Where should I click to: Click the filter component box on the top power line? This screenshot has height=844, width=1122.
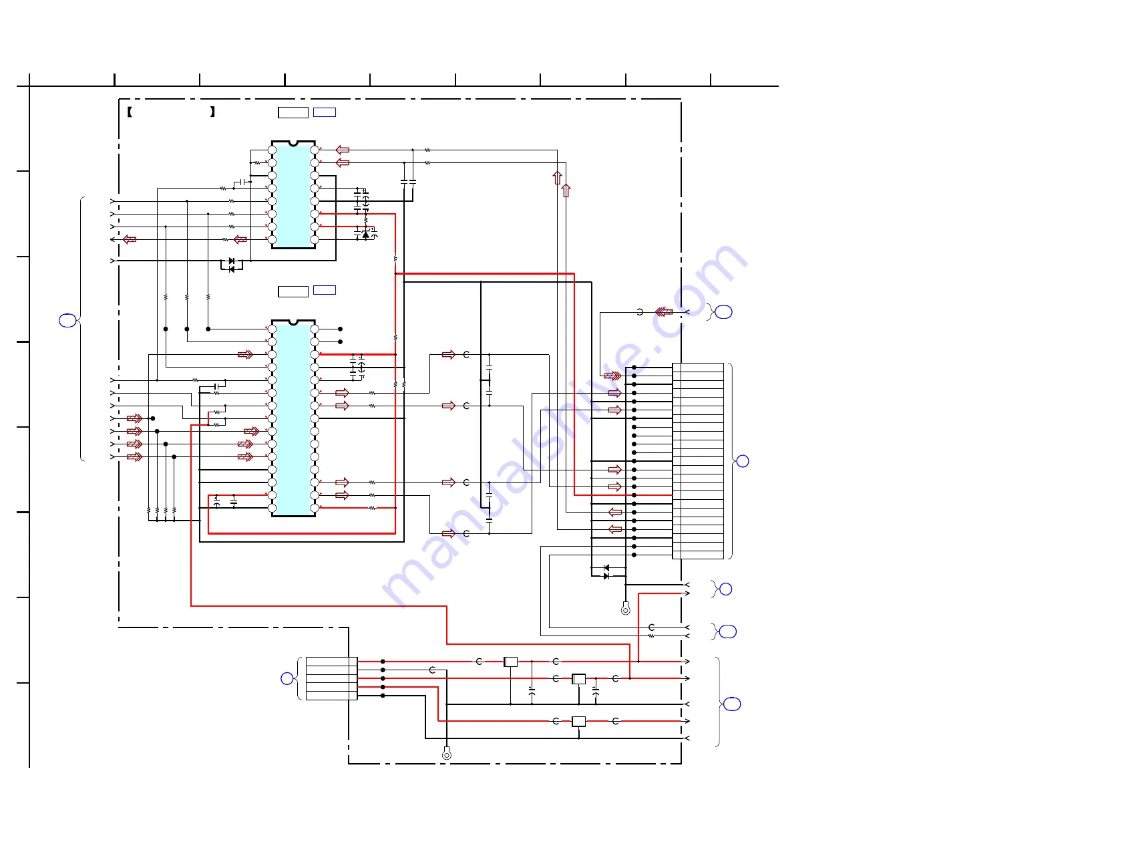510,662
